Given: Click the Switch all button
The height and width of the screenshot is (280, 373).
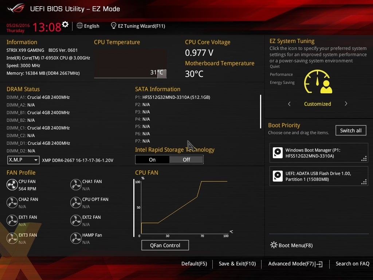Looking at the screenshot, I should pos(351,131).
